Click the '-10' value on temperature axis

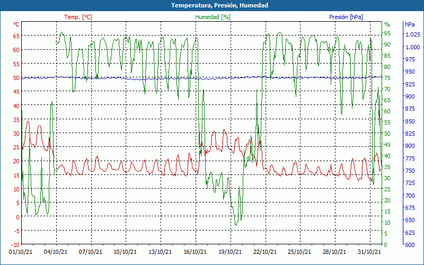15,245
